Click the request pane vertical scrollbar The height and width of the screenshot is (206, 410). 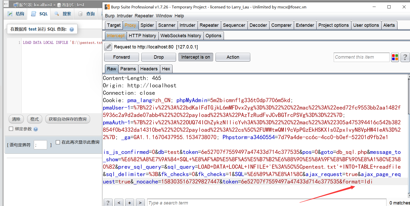pos(409,136)
